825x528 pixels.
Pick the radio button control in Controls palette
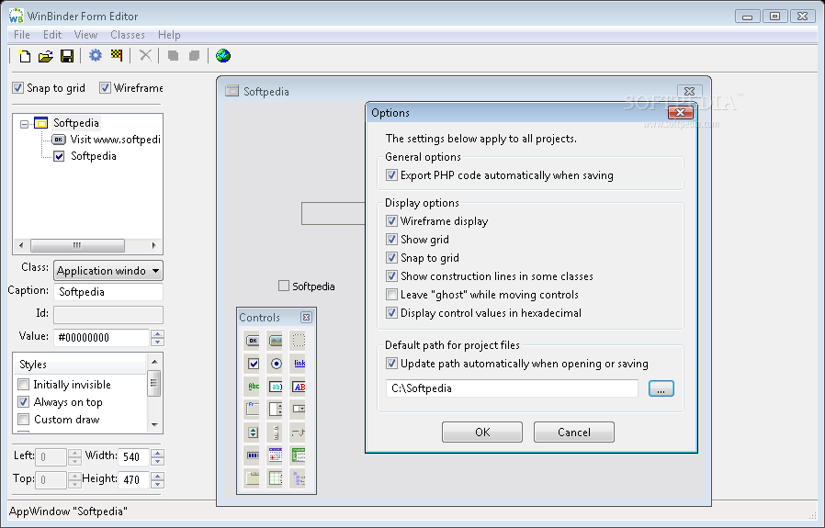[276, 364]
